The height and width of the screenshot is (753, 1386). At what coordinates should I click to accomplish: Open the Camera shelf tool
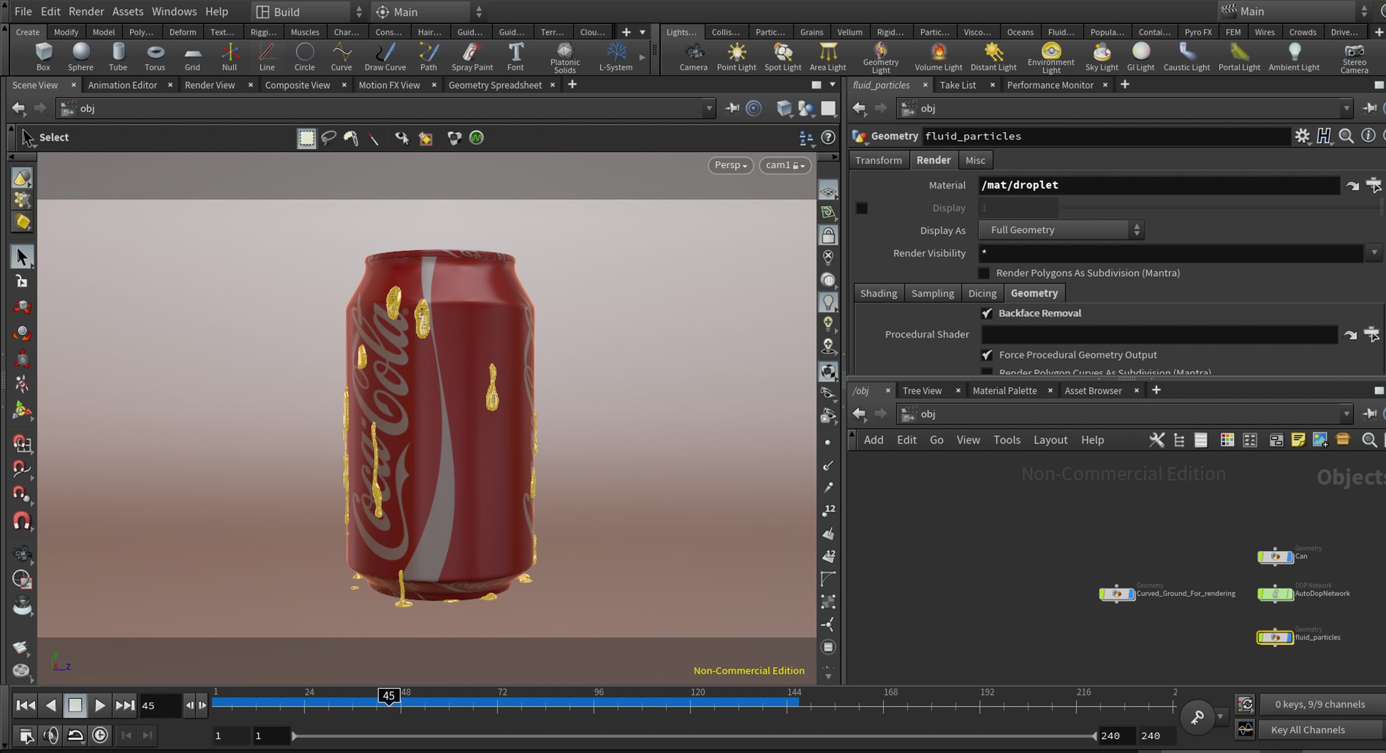693,57
